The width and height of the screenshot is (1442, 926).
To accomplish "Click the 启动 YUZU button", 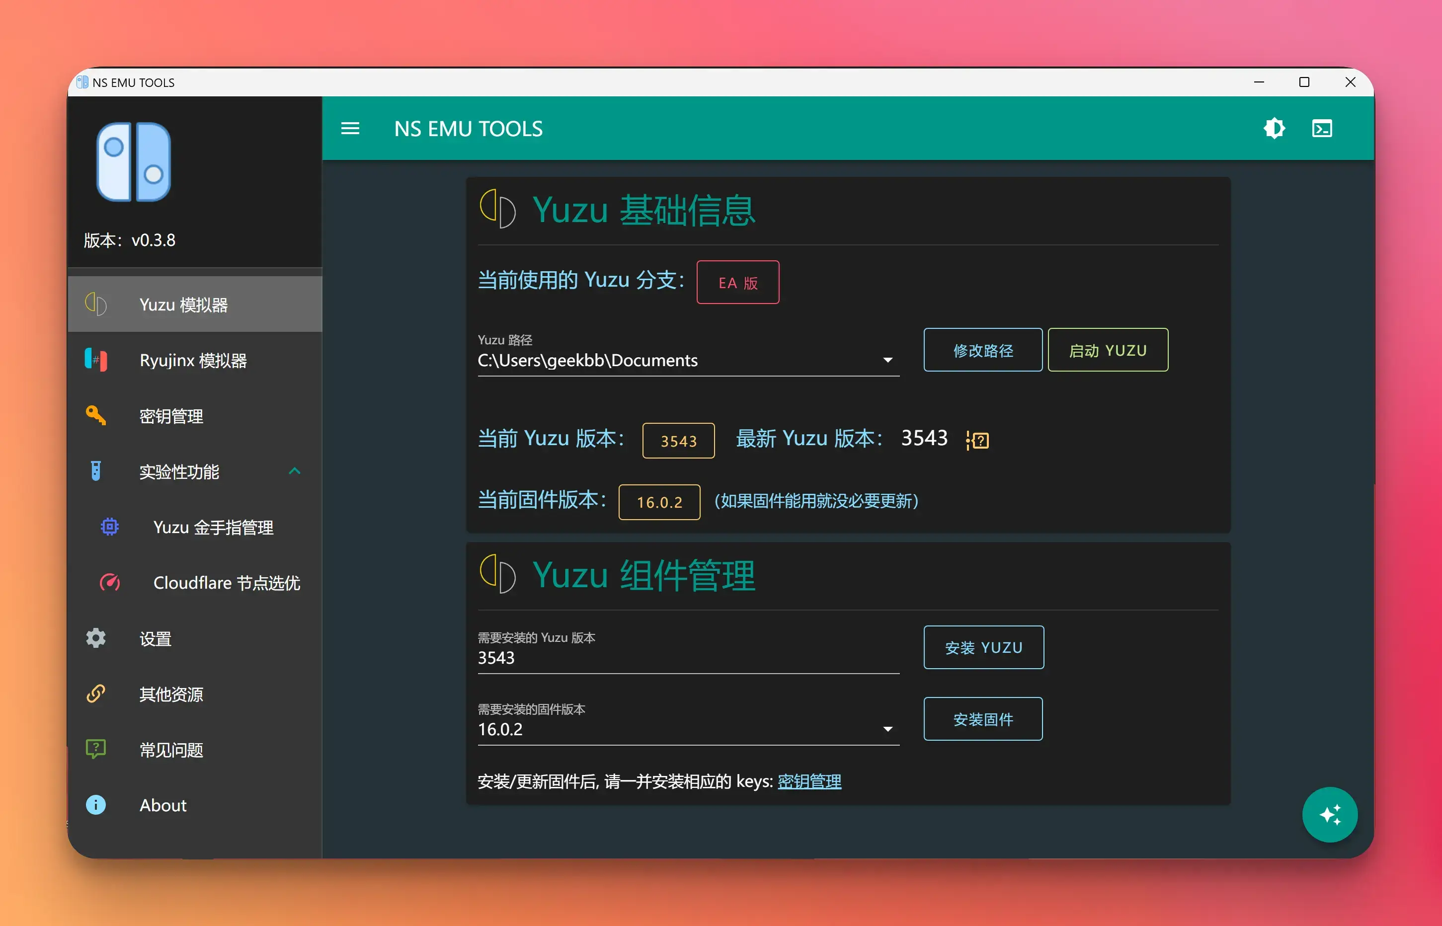I will click(1107, 350).
